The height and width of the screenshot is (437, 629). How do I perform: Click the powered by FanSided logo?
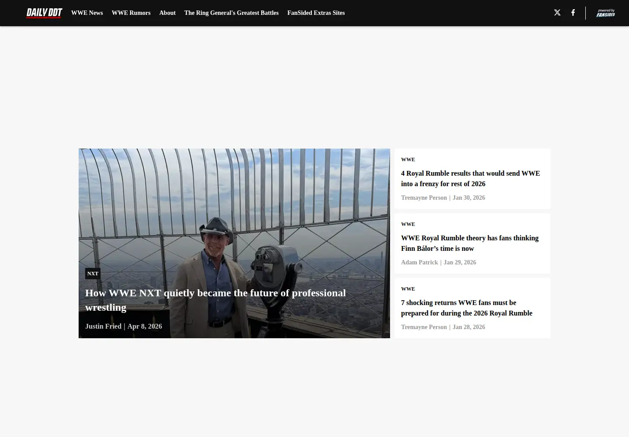coord(605,13)
